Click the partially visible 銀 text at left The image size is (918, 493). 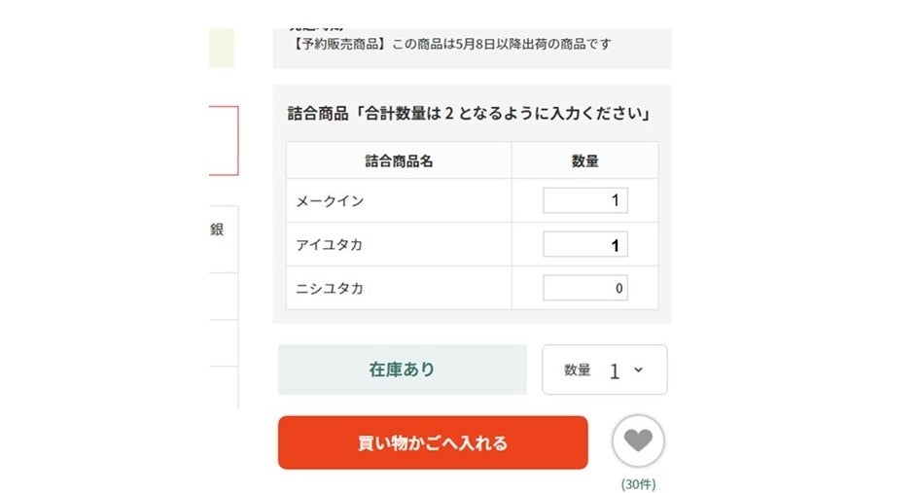click(x=217, y=229)
